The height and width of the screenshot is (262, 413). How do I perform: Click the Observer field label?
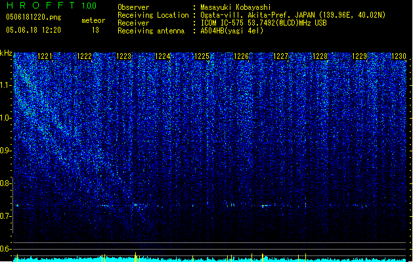coord(133,7)
